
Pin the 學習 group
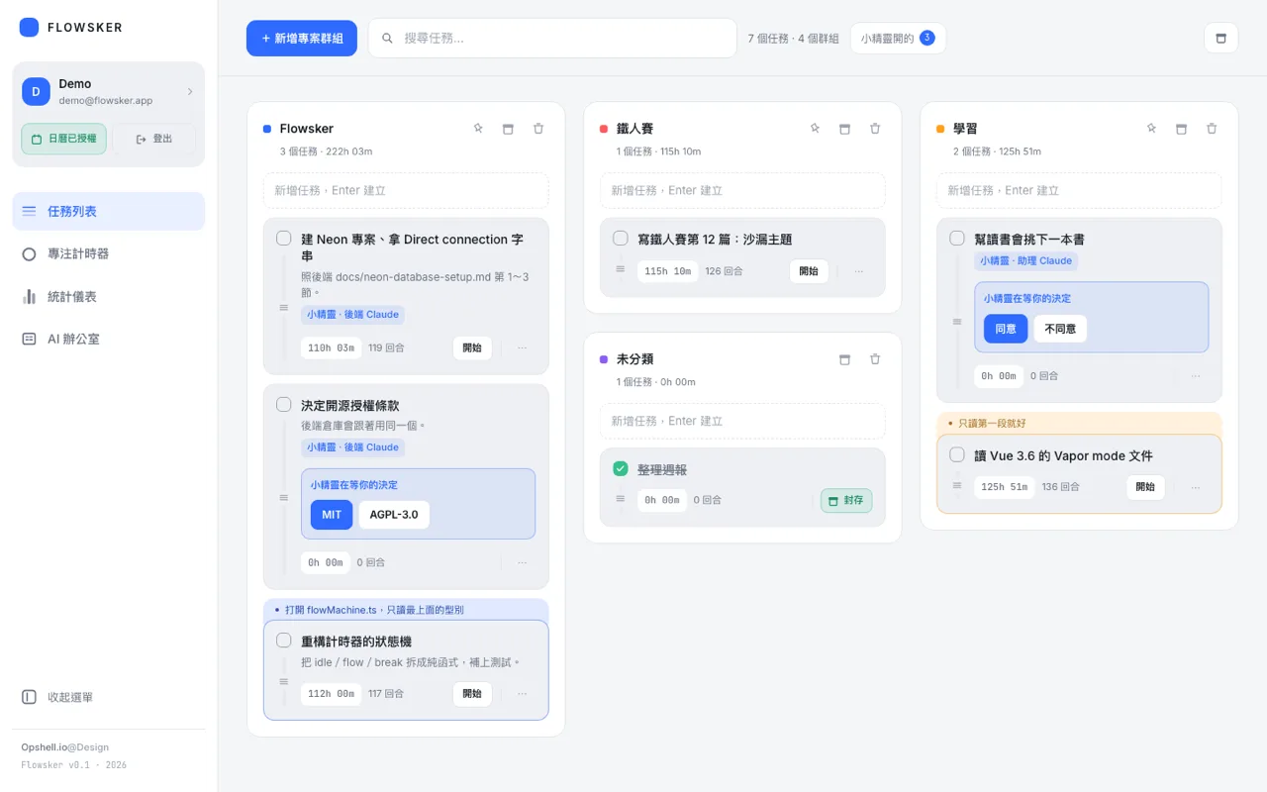[1151, 129]
